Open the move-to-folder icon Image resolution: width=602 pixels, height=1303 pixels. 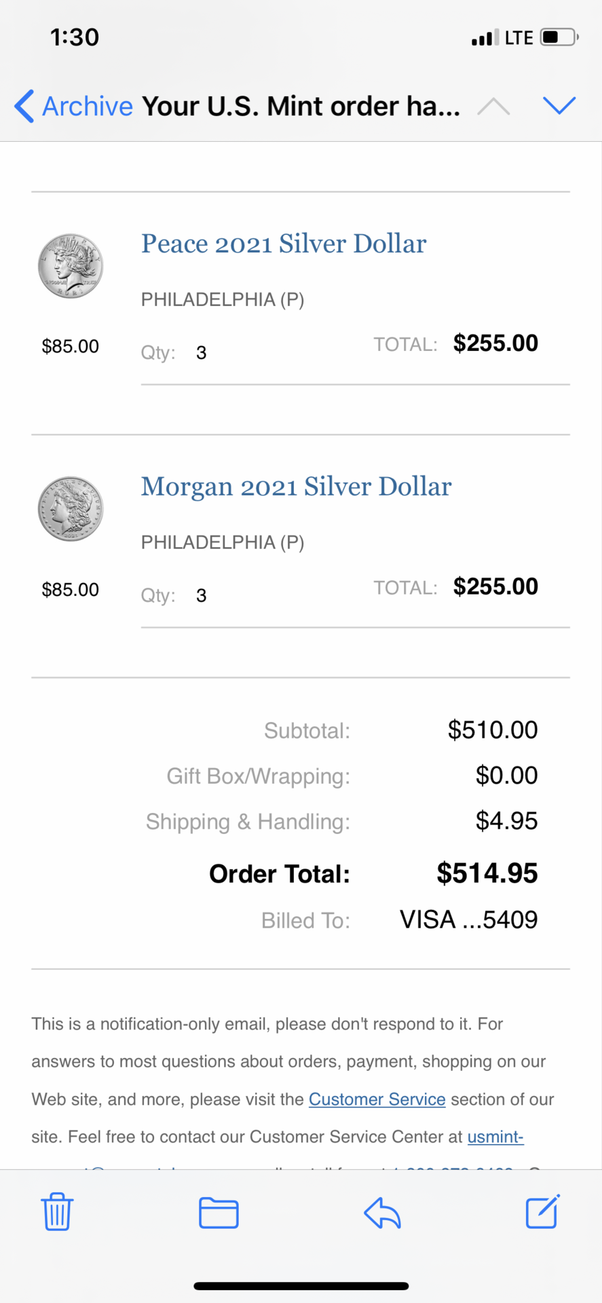click(x=219, y=1213)
